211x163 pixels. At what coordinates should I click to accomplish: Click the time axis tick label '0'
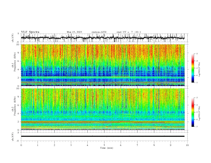[21, 145]
